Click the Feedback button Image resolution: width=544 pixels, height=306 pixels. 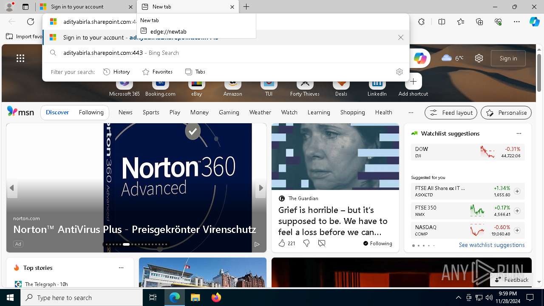coord(512,280)
